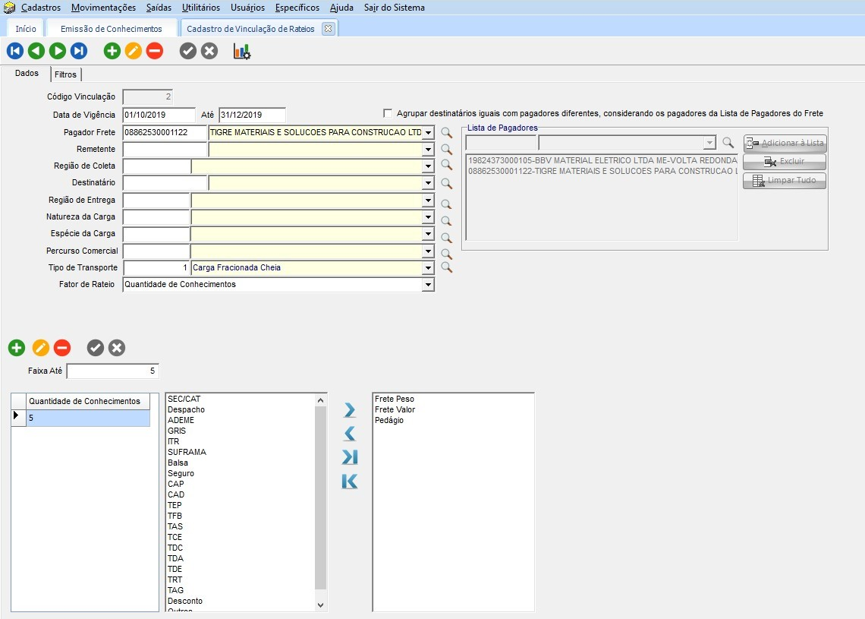865x619 pixels.
Task: Open the chart settings report icon
Action: 242,51
